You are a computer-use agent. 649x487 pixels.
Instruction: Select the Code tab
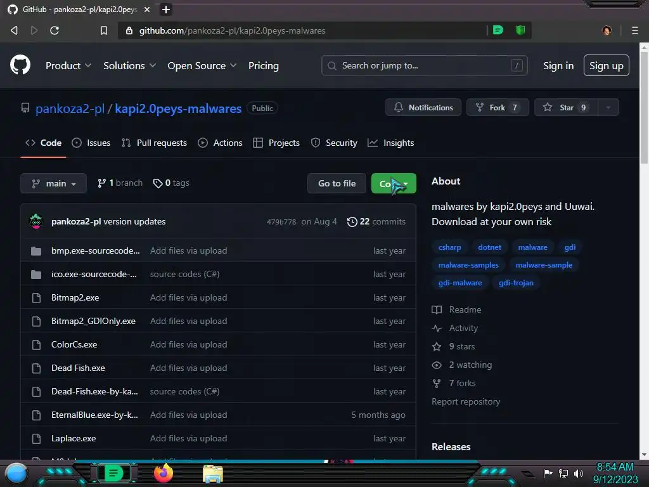pyautogui.click(x=44, y=143)
